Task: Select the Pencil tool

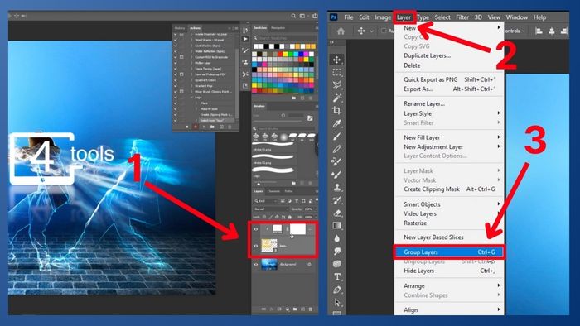Action: pyautogui.click(x=336, y=149)
